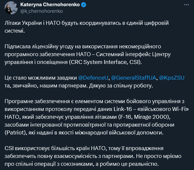Open Kateryna Chernohorenko's profile avatar
Screen dimensions: 194x170
point(11,8)
